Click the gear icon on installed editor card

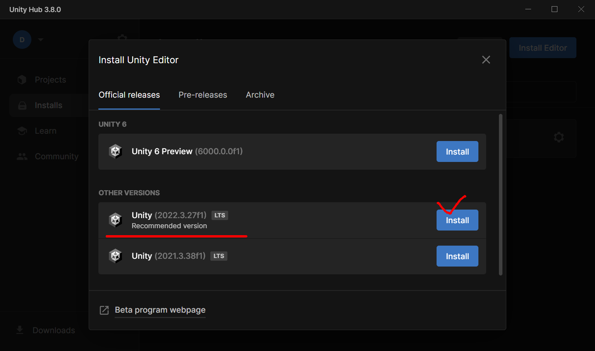pos(559,137)
